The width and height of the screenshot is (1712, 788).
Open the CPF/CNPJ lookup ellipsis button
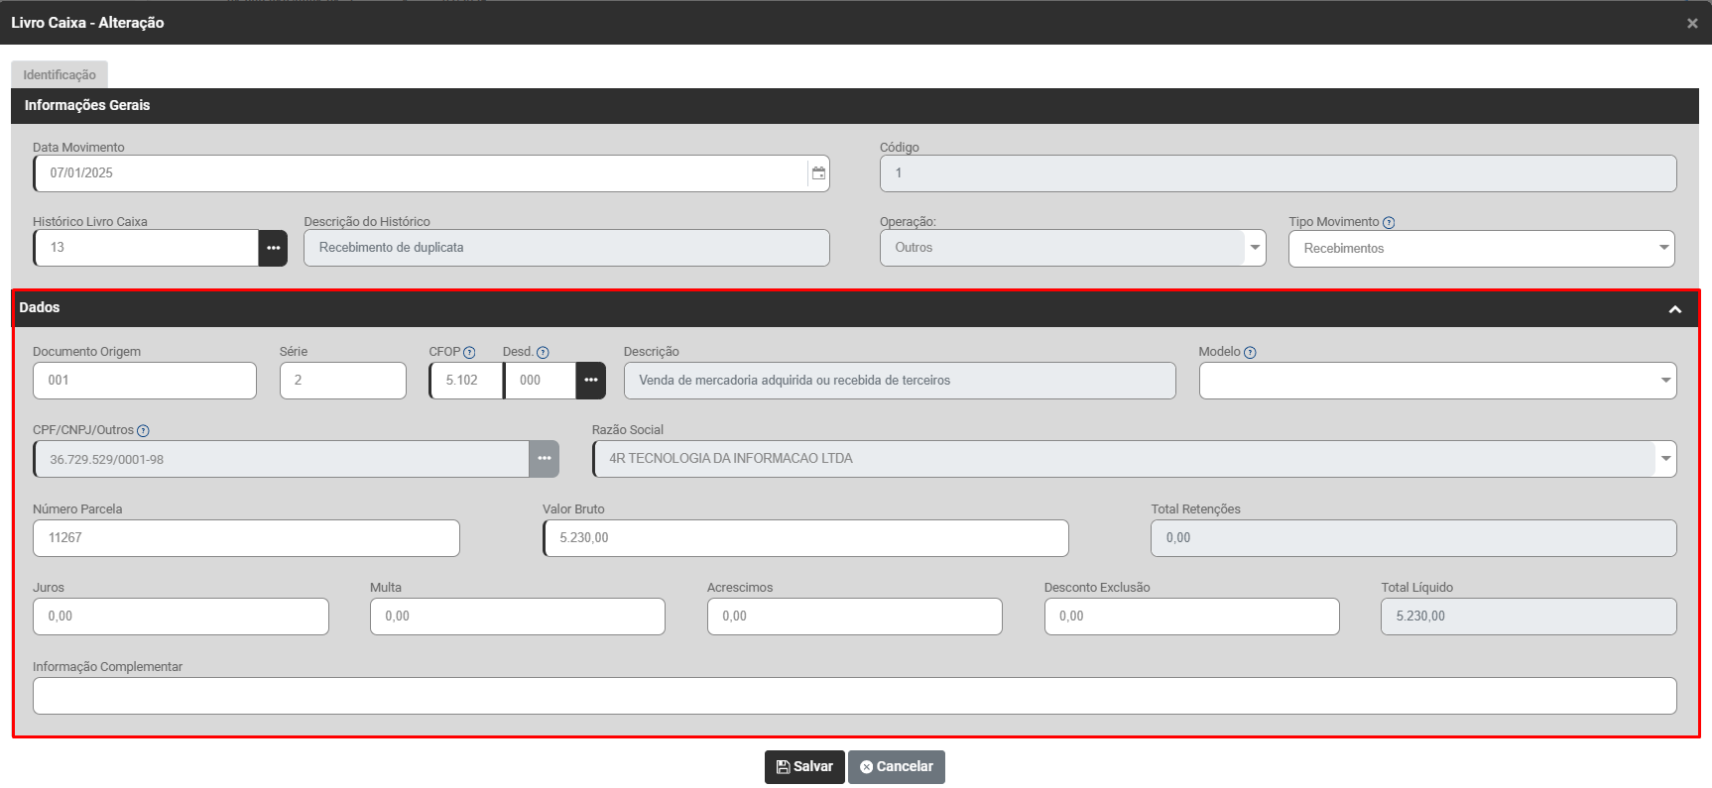click(544, 459)
